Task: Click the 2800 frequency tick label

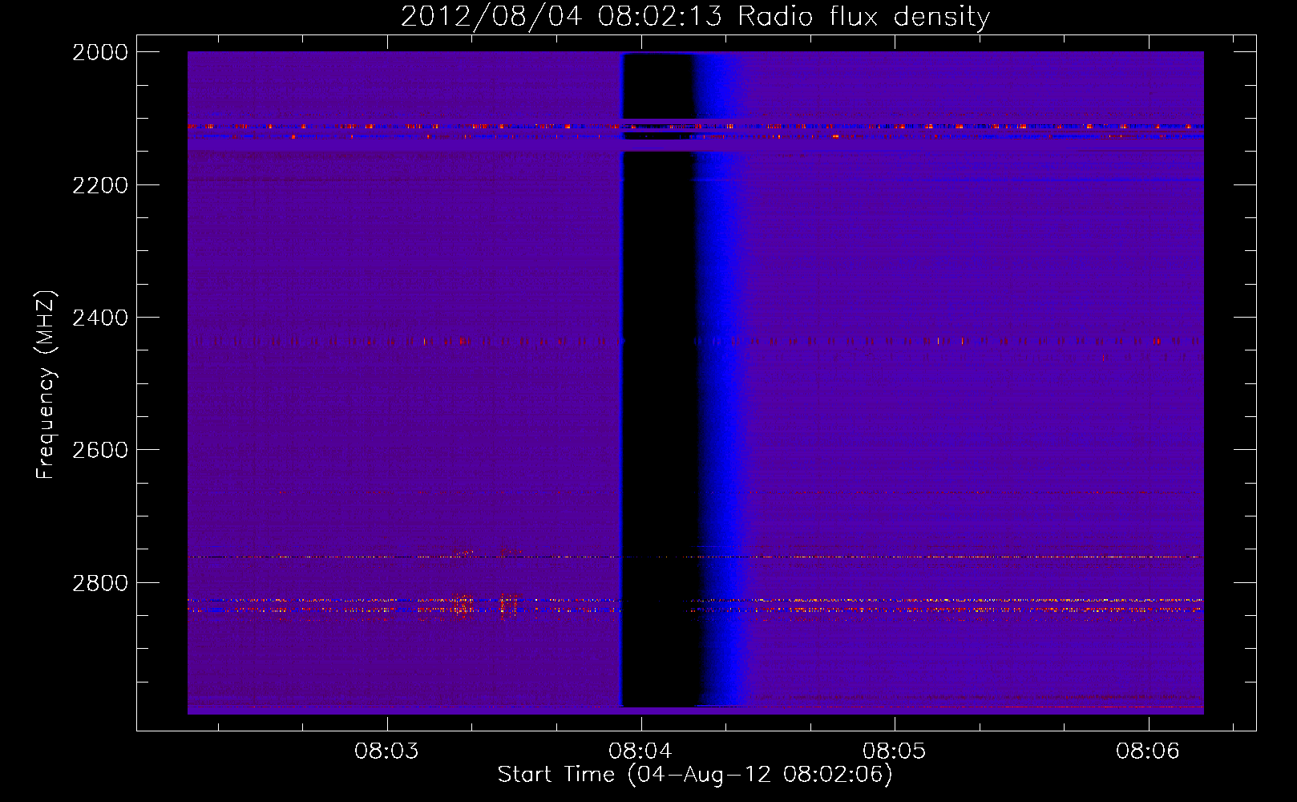Action: click(x=100, y=582)
